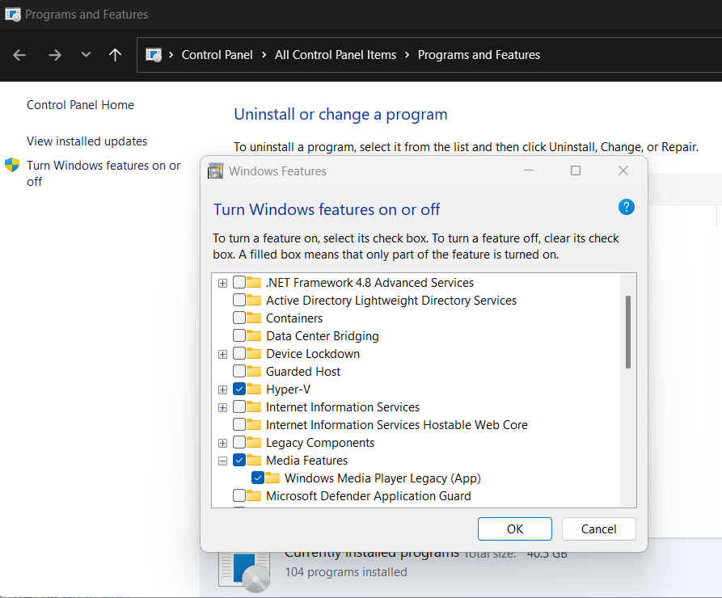Click the .NET Framework 4.8 folder icon
Screen dimensions: 722x598
tap(254, 282)
